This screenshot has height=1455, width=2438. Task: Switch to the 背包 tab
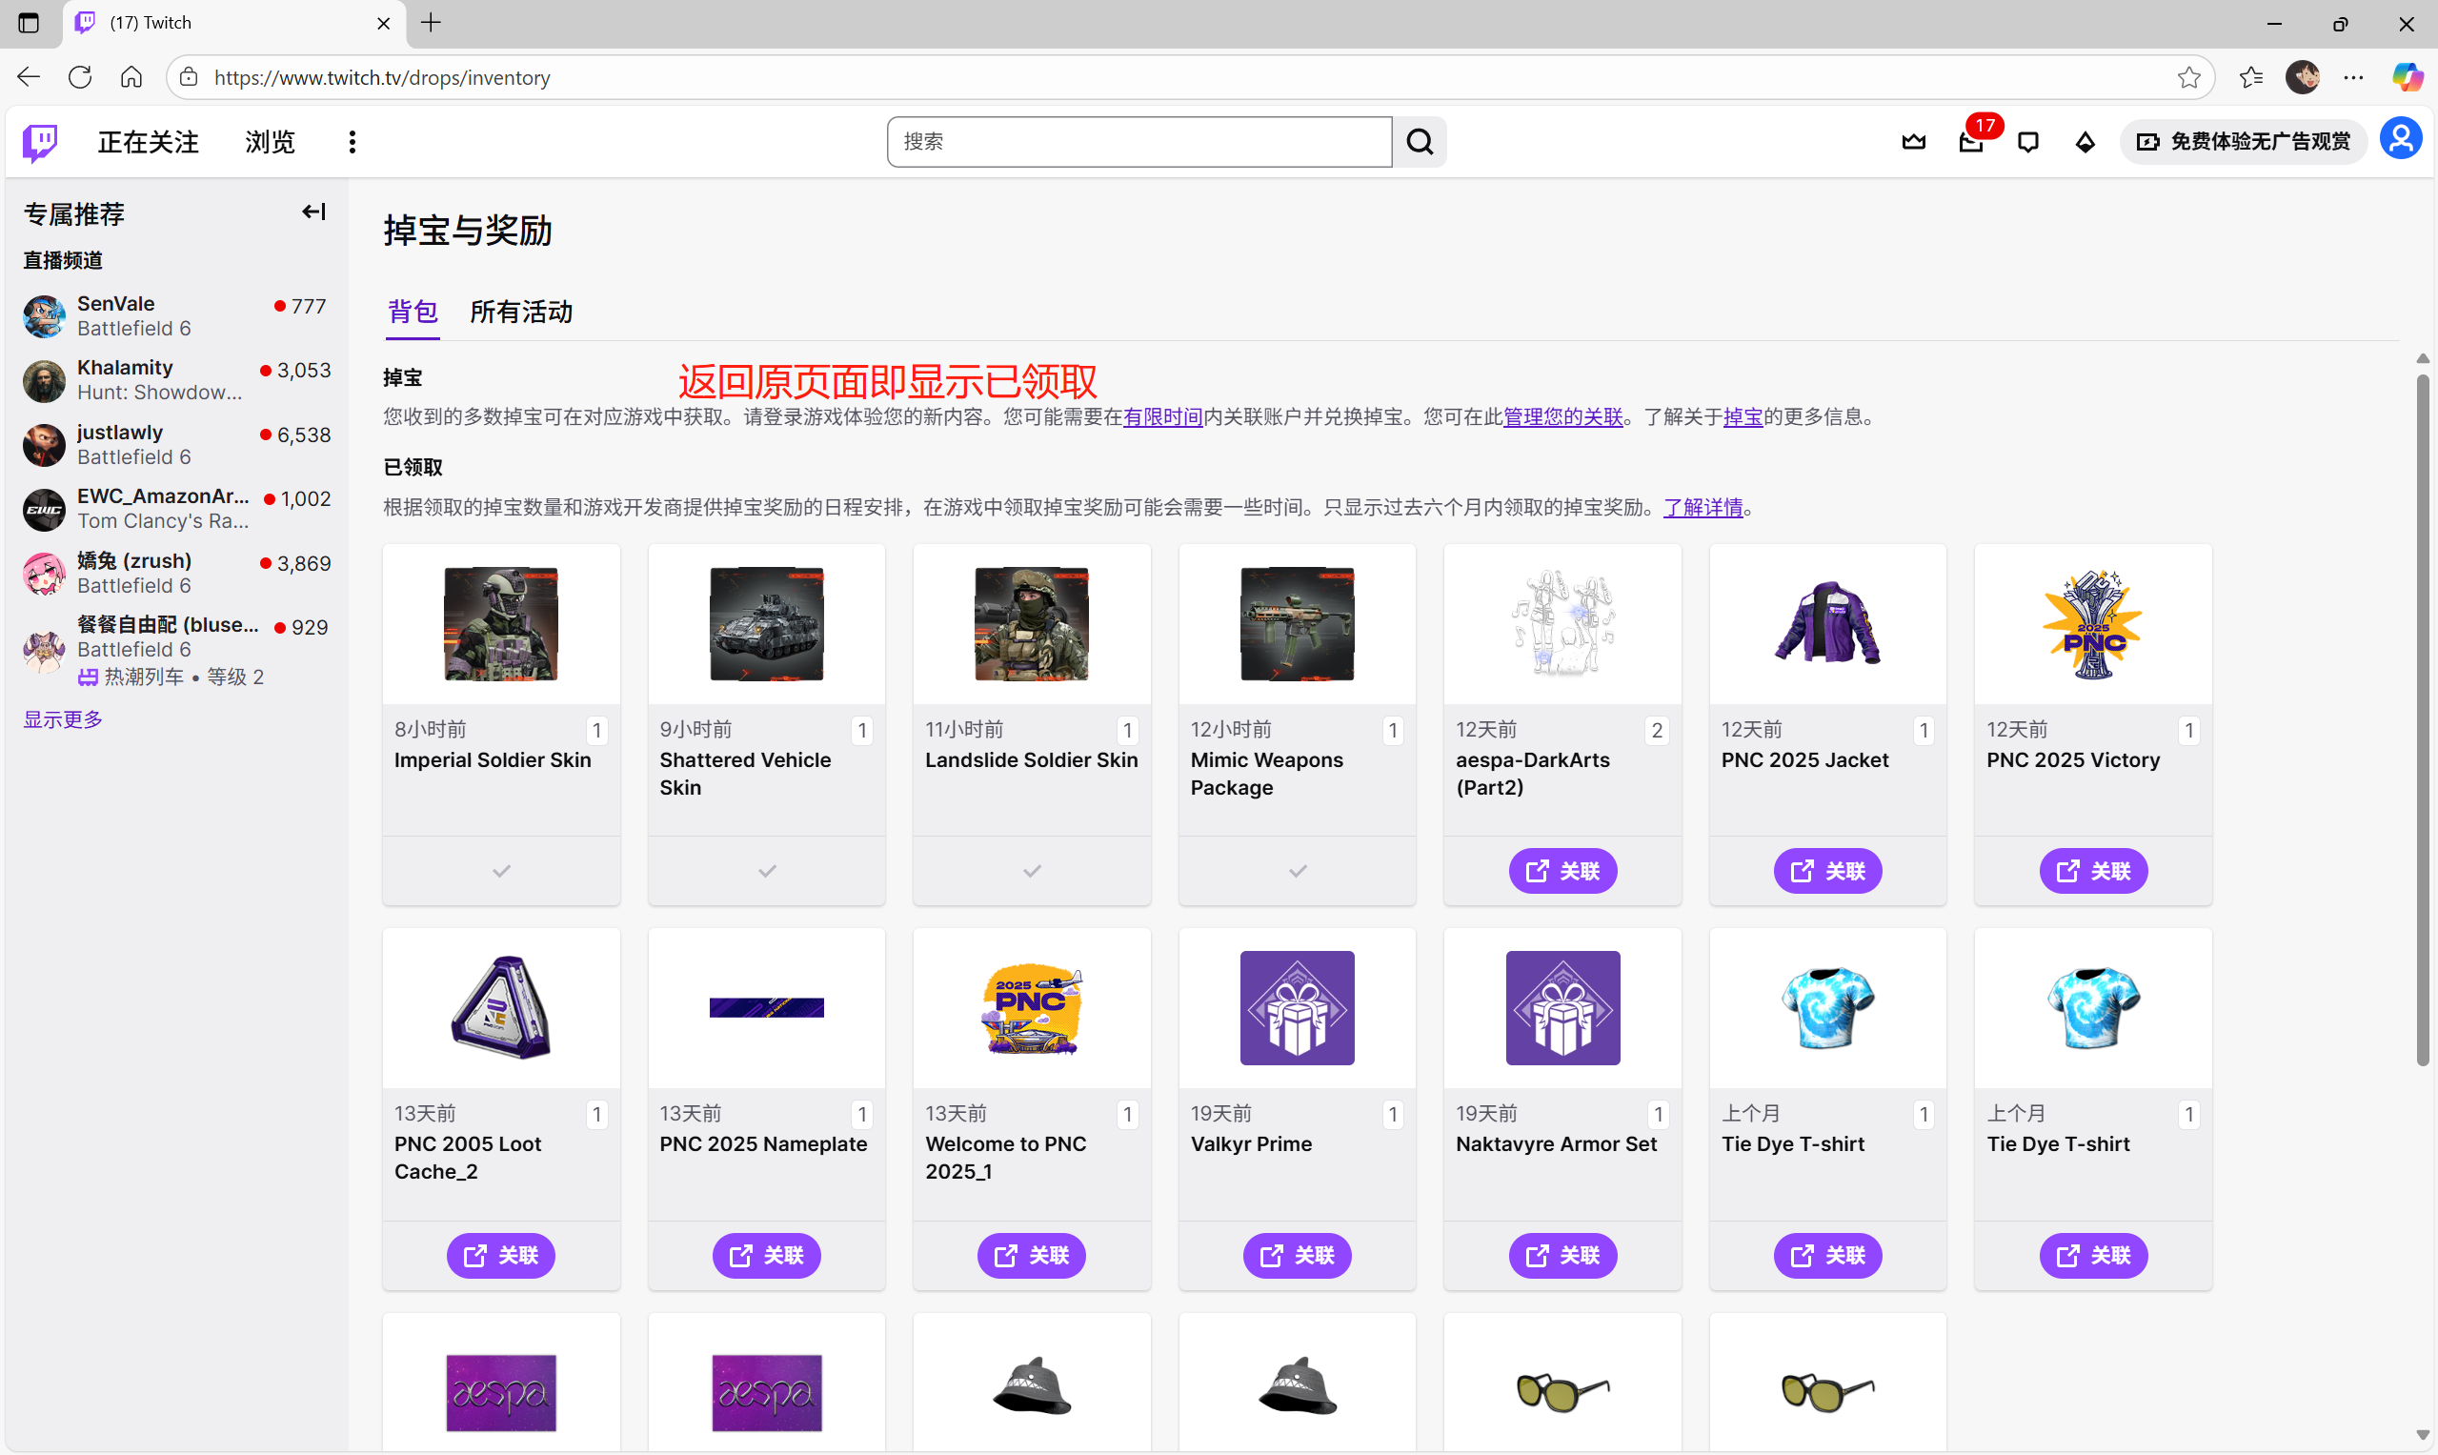(413, 312)
